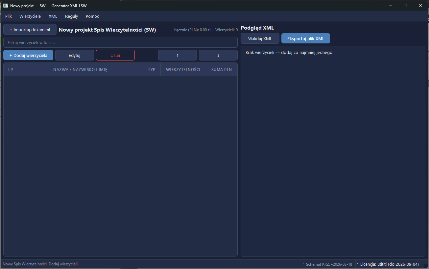Click the red Usuń button
The image size is (429, 269).
115,55
